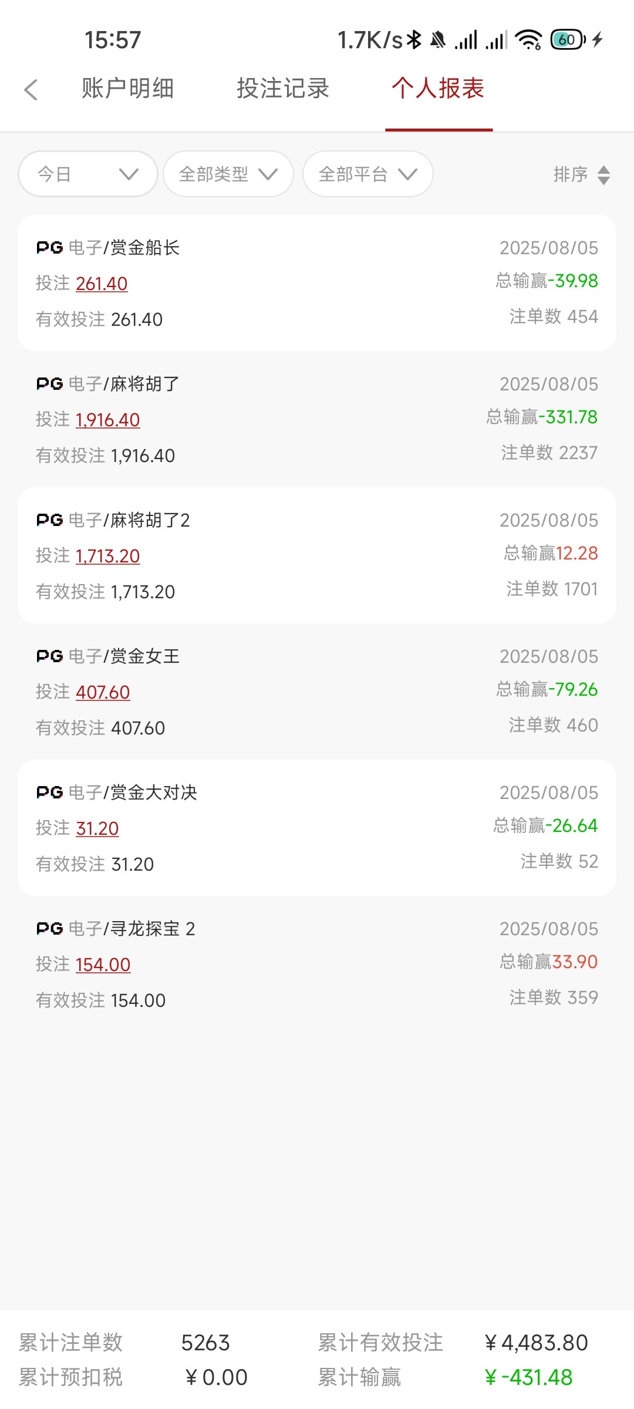
Task: Open the 今日 date dropdown
Action: click(88, 174)
